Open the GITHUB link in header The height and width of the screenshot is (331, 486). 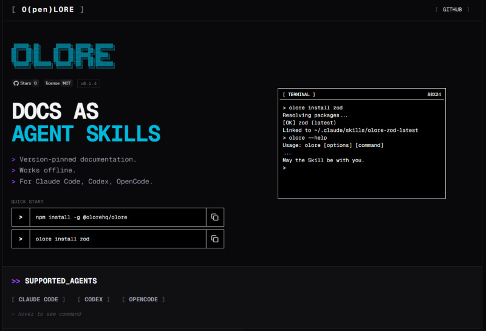point(452,10)
